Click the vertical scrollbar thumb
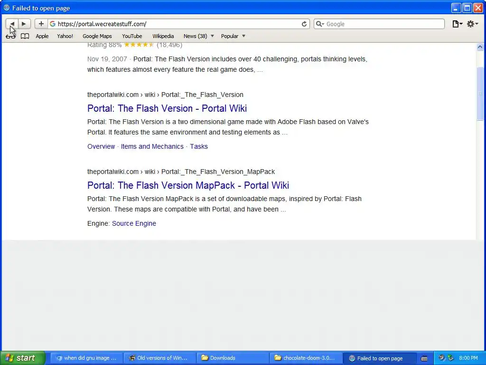The width and height of the screenshot is (486, 365). pyautogui.click(x=480, y=94)
